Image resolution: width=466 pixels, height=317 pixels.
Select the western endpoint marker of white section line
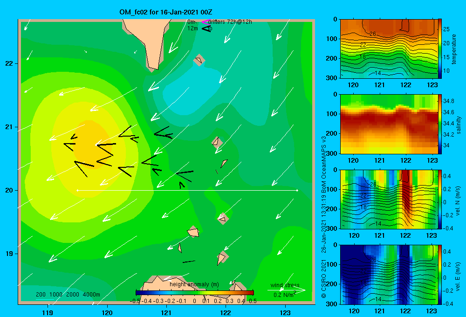(77, 190)
